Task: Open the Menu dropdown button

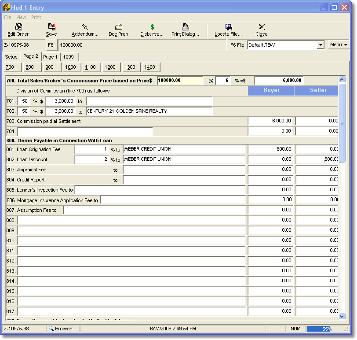Action: pyautogui.click(x=339, y=45)
